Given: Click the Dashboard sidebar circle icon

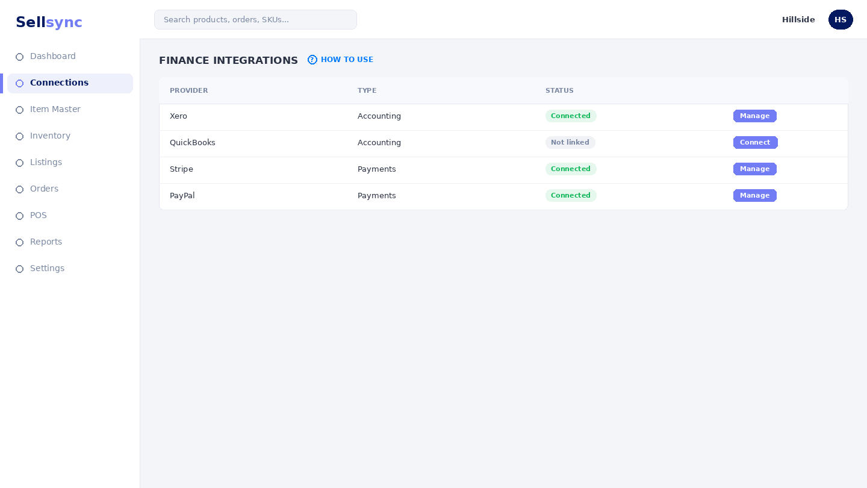Looking at the screenshot, I should pyautogui.click(x=19, y=57).
